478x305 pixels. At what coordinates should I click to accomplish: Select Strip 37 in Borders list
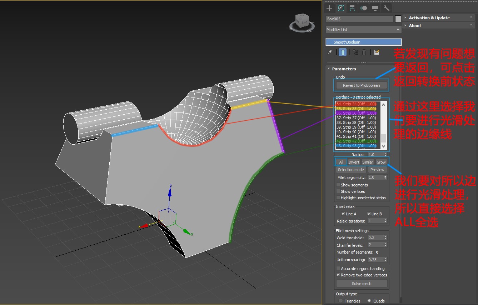pyautogui.click(x=356, y=118)
